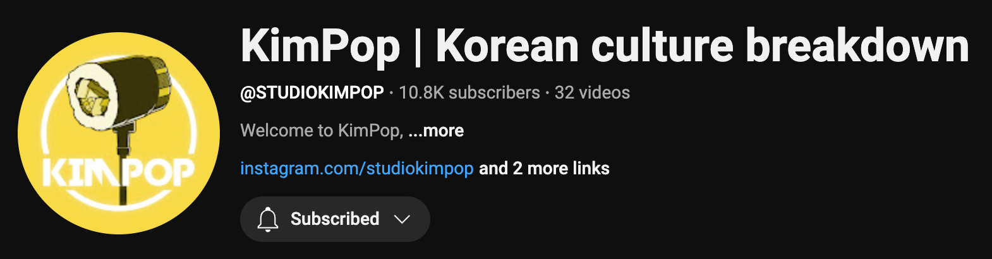Show the 'and 2 more links' list
The height and width of the screenshot is (259, 992).
coord(544,169)
